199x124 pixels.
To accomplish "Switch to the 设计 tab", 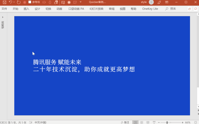I will [x=37, y=9].
